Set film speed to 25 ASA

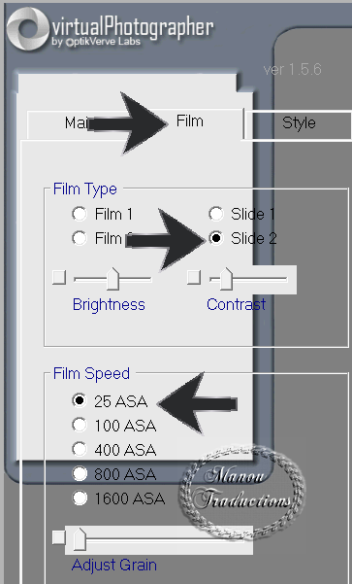point(80,400)
